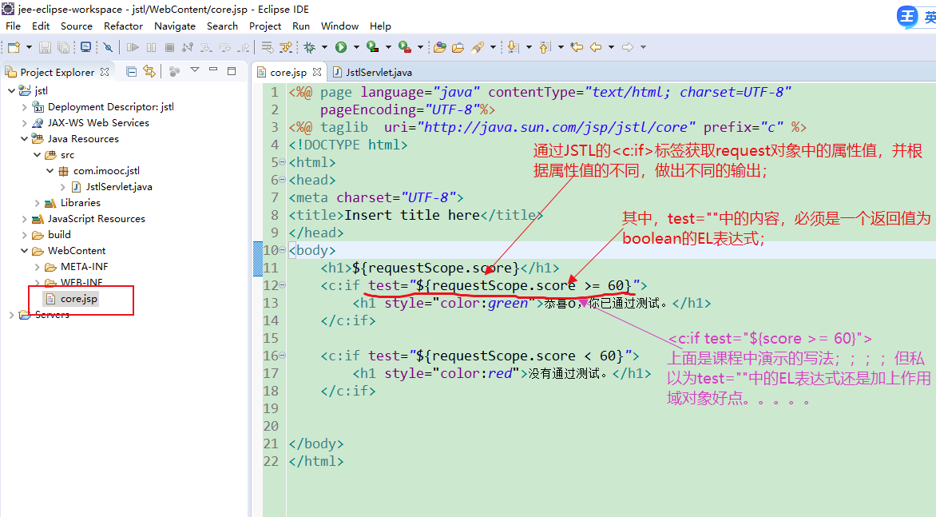
Task: Click the Search toolbar icon
Action: pyautogui.click(x=475, y=46)
